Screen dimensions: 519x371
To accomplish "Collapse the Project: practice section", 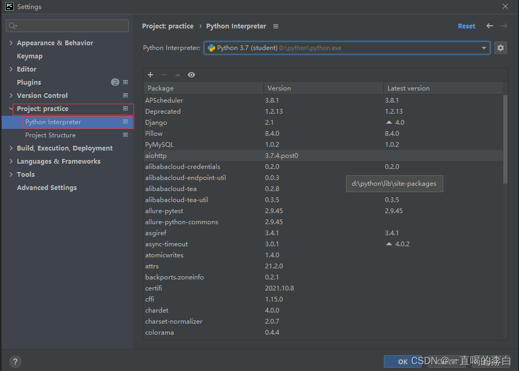I will [x=11, y=108].
